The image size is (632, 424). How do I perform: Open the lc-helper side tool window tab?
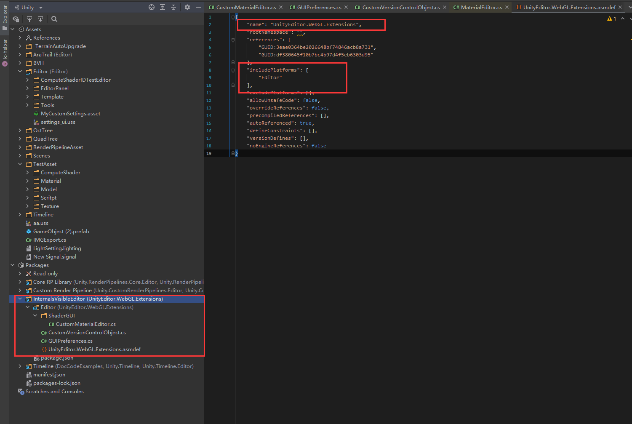(x=5, y=52)
